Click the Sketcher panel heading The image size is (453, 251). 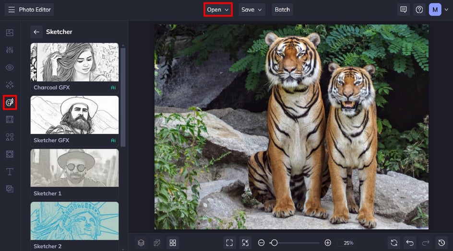click(x=59, y=32)
